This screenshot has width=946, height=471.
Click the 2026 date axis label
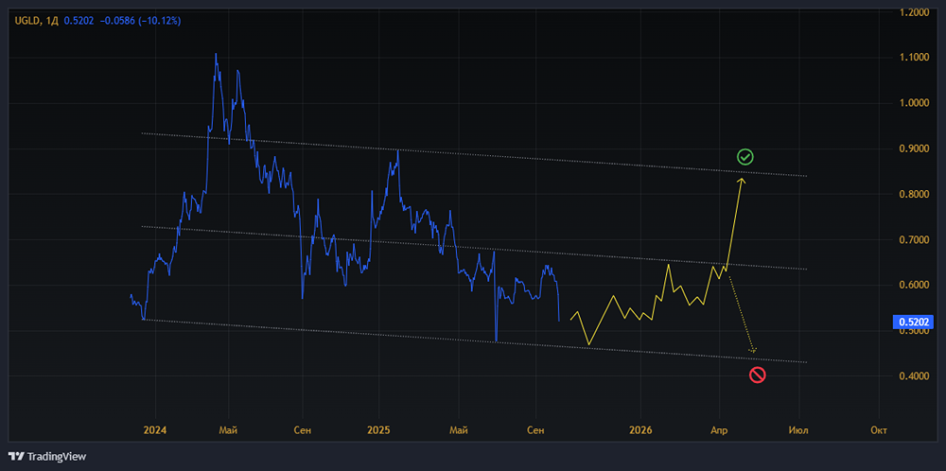640,430
